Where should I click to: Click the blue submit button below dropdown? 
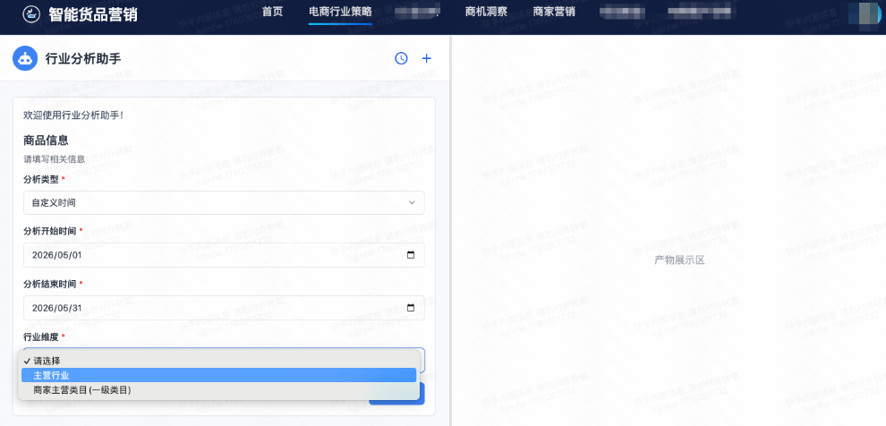point(396,394)
